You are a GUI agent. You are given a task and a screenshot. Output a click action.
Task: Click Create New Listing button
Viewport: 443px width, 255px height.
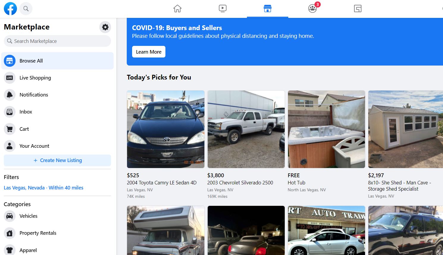coord(57,160)
